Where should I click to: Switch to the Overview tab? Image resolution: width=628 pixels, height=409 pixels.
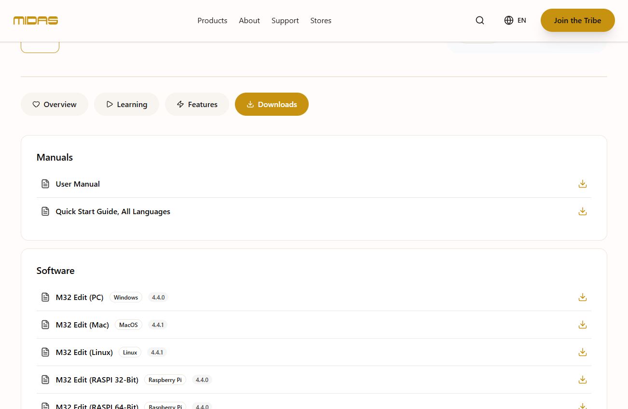(x=55, y=104)
